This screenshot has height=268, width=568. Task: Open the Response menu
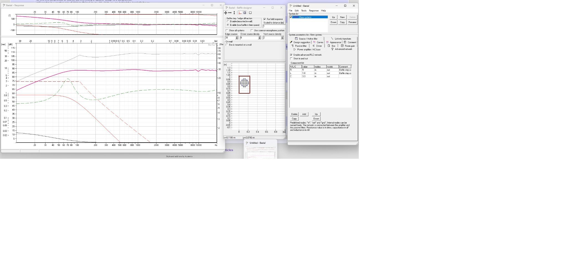tap(314, 11)
